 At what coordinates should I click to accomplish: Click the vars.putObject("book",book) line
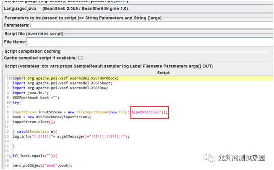(x=42, y=166)
